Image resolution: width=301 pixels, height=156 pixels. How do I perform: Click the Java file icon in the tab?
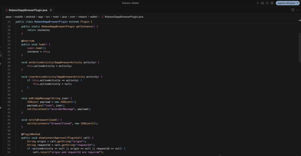click(x=7, y=10)
